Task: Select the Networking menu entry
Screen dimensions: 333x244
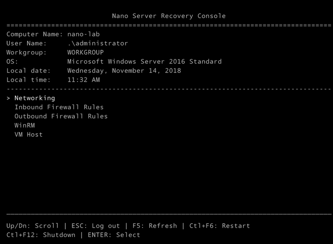Action: 35,98
